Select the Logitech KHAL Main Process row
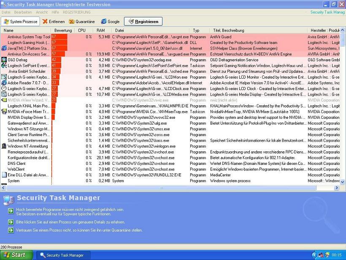This screenshot has width=346, height=260. pos(170,106)
